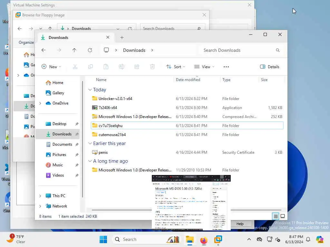Screen dimensions: 330x247
Task: Select the 11/29/2010 Microsoft Windows 1.0 file folder
Action: (187, 170)
